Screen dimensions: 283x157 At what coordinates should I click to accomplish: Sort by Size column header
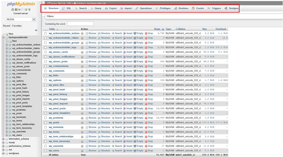coord(204,29)
